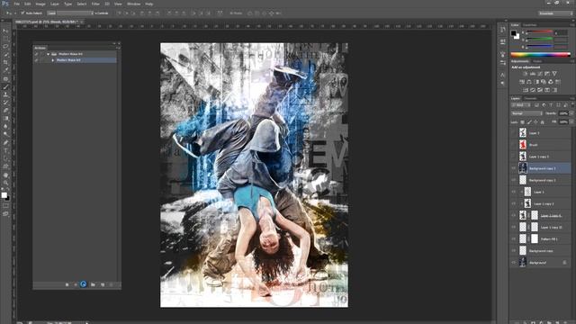This screenshot has width=576, height=324.
Task: Open the Image menu
Action: (x=40, y=4)
